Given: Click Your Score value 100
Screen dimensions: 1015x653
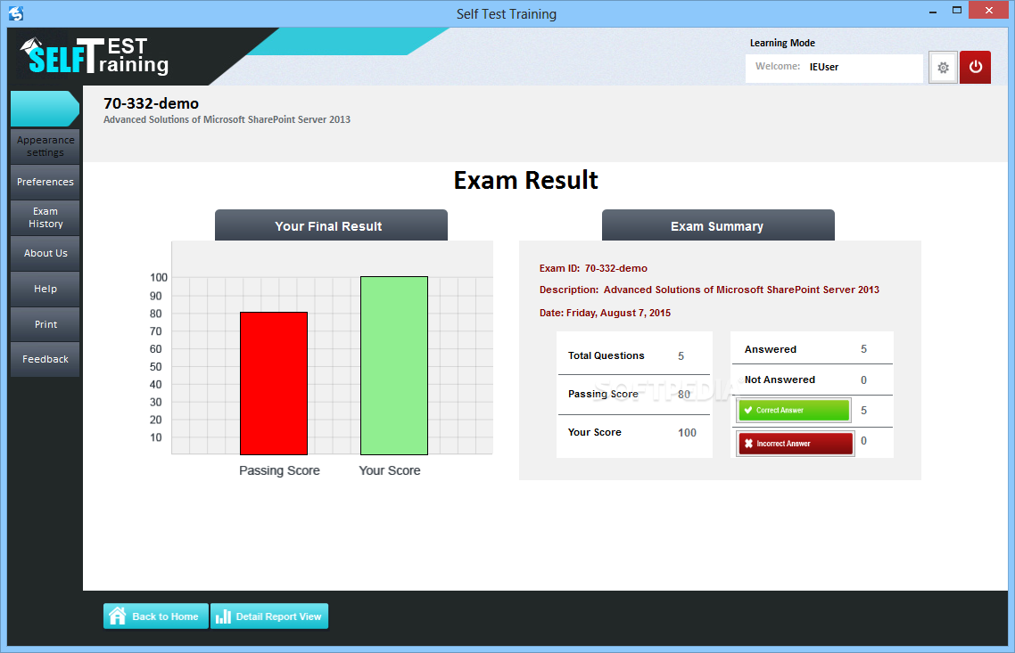Looking at the screenshot, I should [x=687, y=433].
